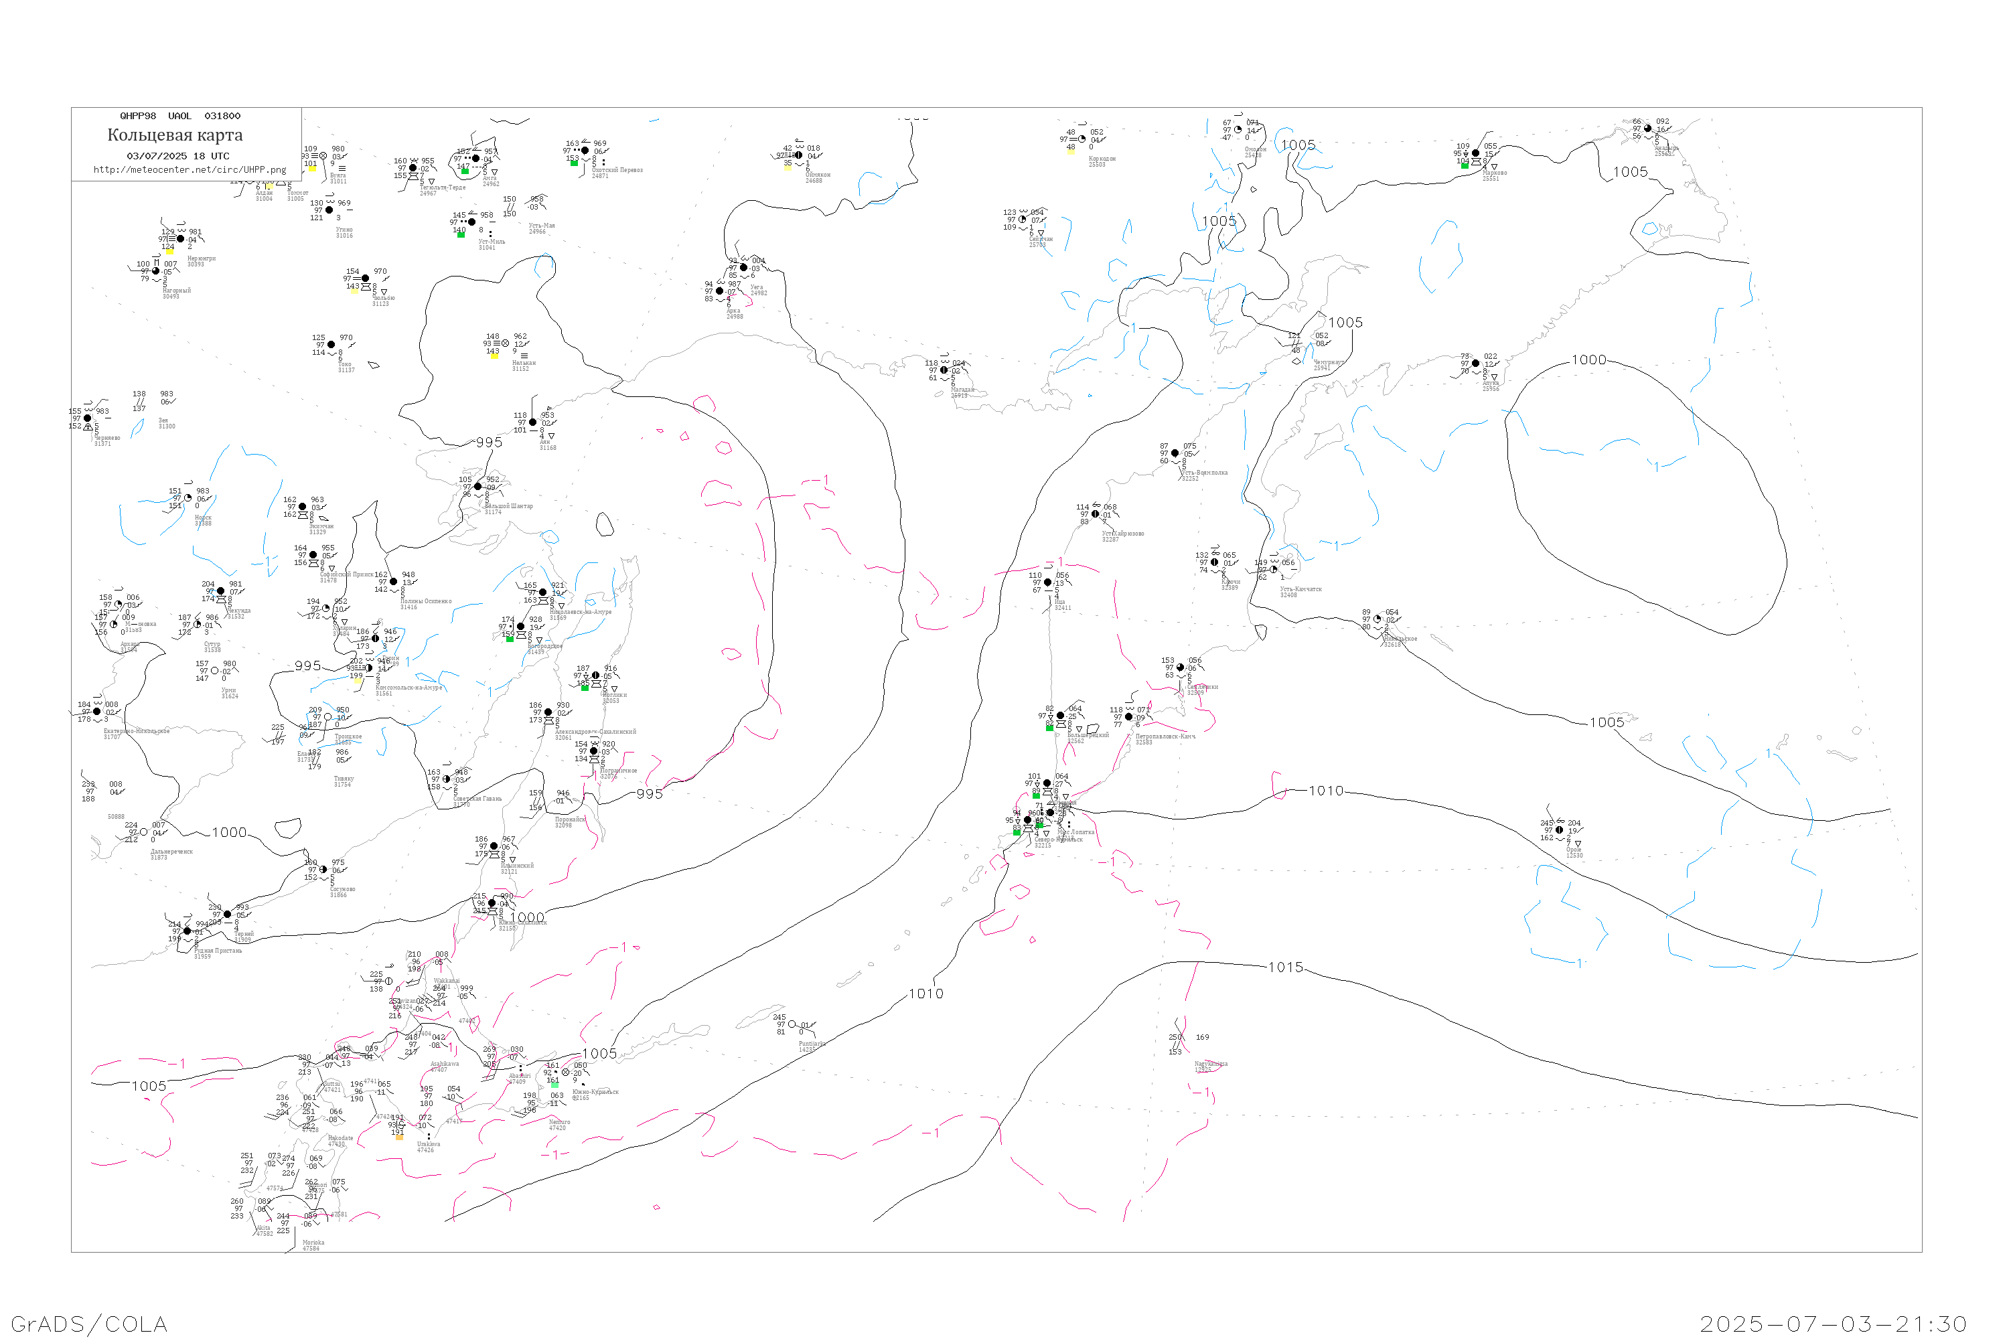Click the GrADS/COLA label

[x=89, y=1324]
